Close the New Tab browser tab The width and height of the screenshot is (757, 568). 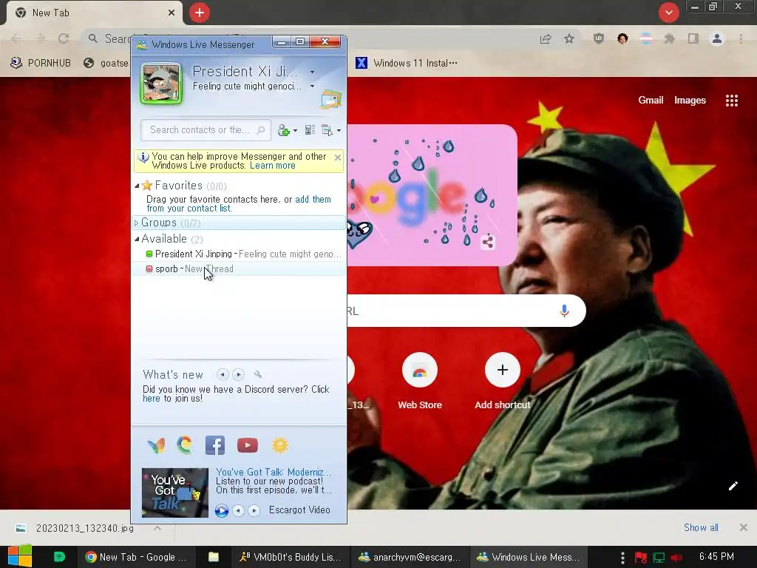pos(172,13)
